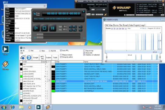Image resolution: width=165 pixels, height=110 pixels.
Task: Click the chart's right scroll arrow
Action: click(161, 61)
